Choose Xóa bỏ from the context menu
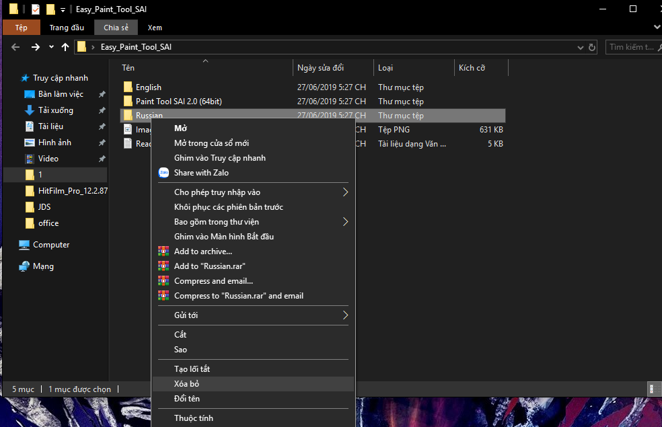 click(x=186, y=384)
